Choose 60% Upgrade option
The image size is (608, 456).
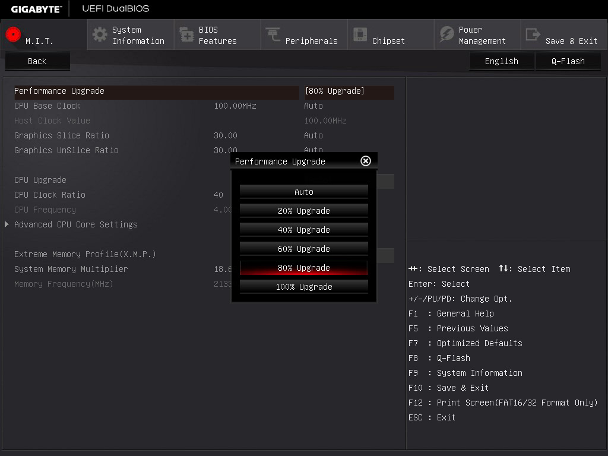[304, 249]
